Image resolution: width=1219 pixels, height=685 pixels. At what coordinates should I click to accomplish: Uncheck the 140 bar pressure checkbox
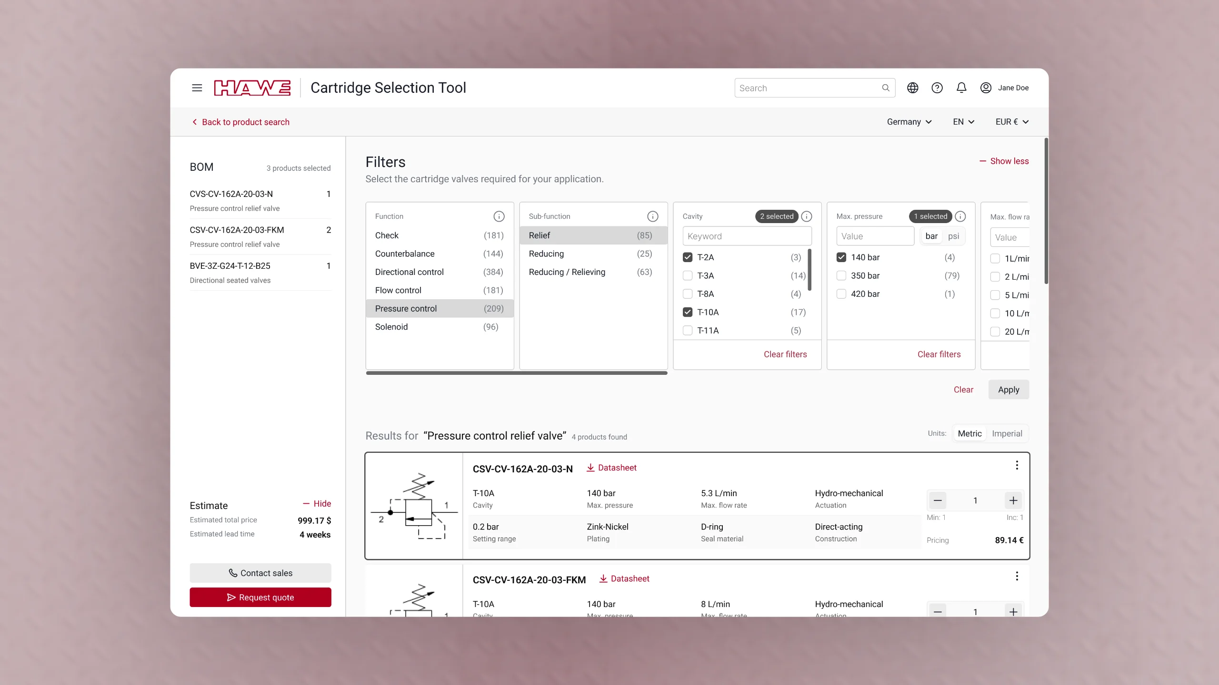(841, 257)
